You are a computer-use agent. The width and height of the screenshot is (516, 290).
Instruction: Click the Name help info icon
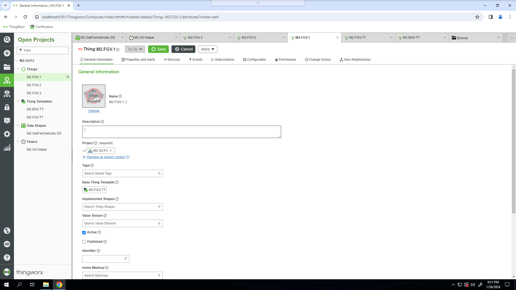[120, 96]
